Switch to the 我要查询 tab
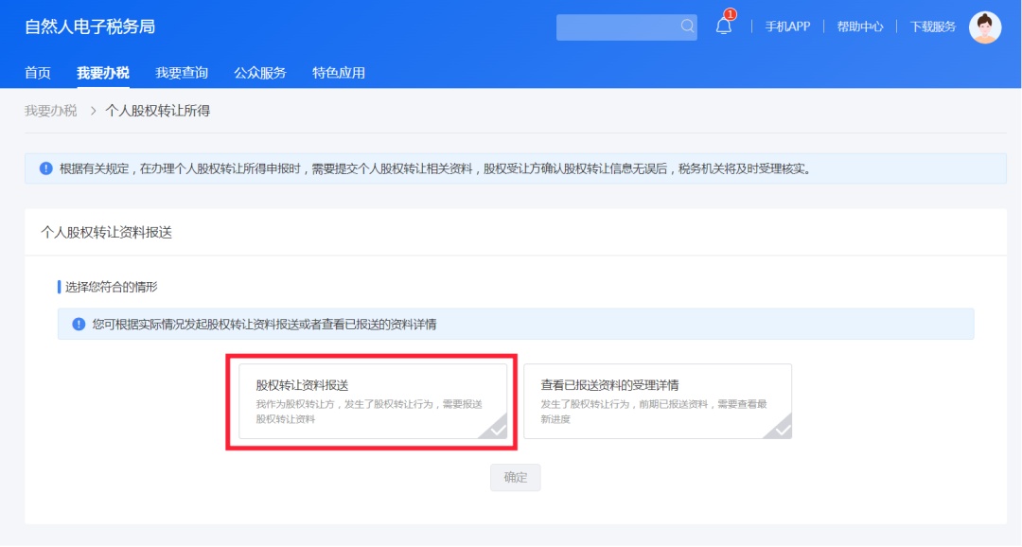1022x547 pixels. pos(181,72)
